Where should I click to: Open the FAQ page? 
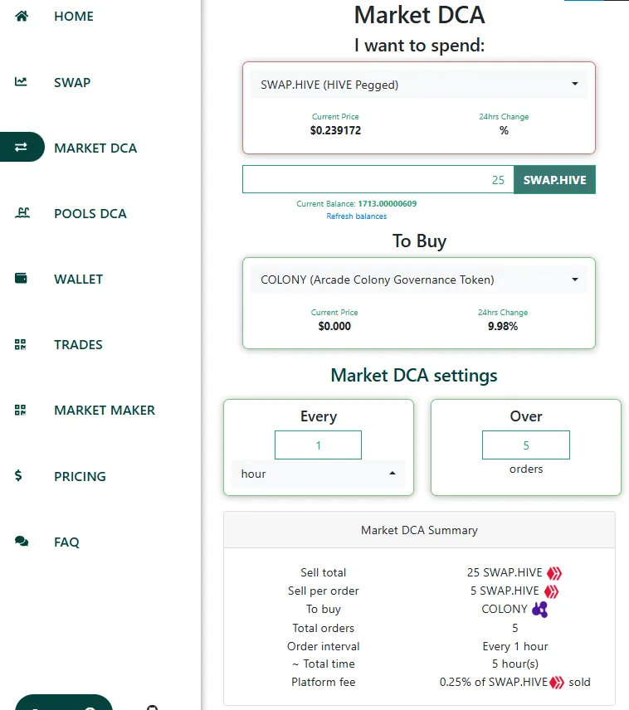point(66,542)
